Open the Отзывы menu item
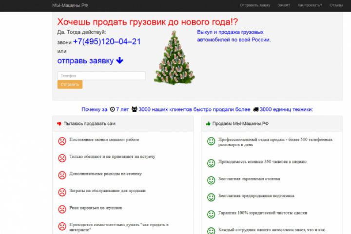 pos(336,5)
